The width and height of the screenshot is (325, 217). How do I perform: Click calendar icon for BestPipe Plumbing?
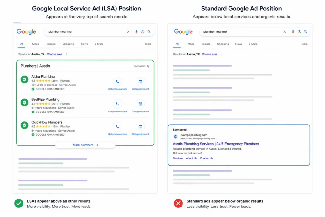click(140, 104)
